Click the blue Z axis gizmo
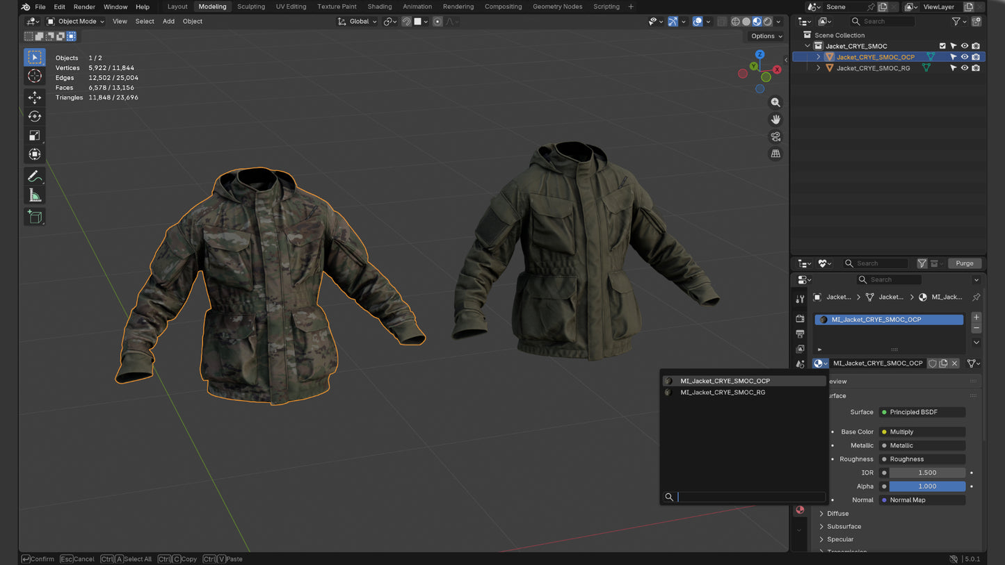The width and height of the screenshot is (1005, 565). tap(759, 54)
